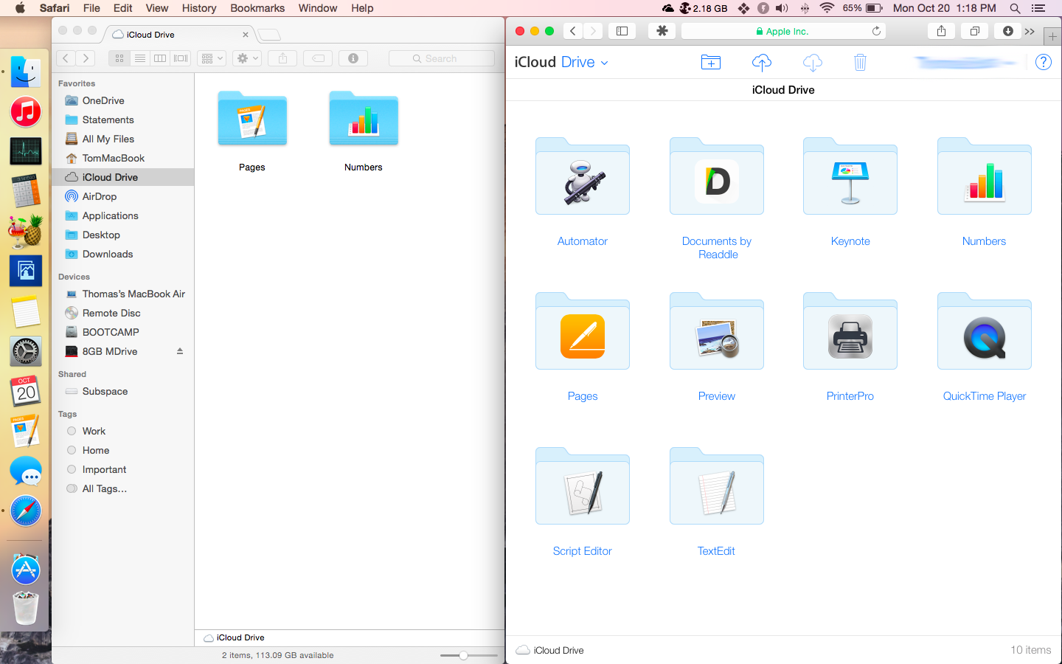Click the upload to cloud icon
Viewport: 1062px width, 664px height.
point(762,63)
